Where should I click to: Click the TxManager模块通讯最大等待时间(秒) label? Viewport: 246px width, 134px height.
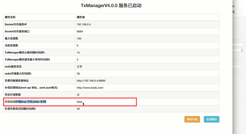(x=27, y=59)
